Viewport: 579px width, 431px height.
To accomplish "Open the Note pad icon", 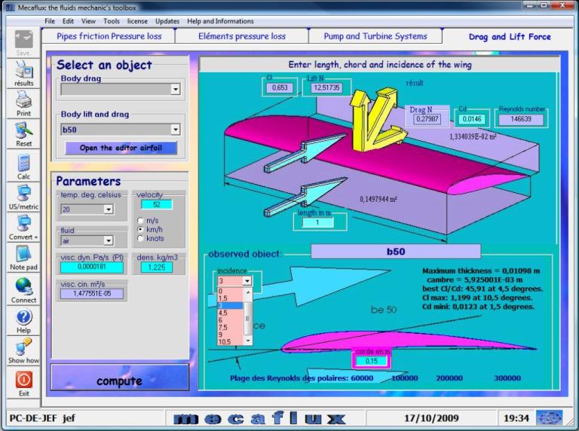I will [x=23, y=253].
